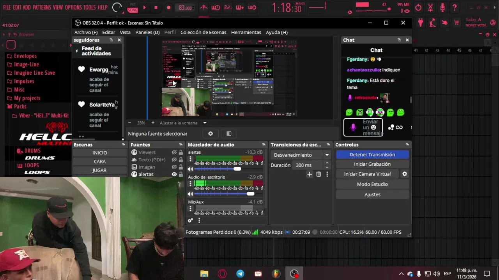Toggle lock on alertas source
499x280 pixels.
[x=180, y=175]
